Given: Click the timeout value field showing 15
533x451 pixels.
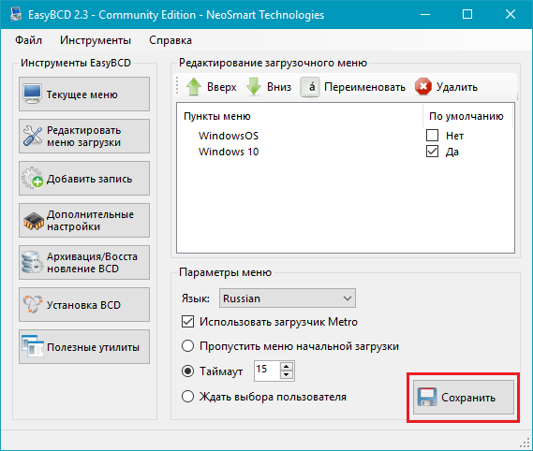Looking at the screenshot, I should coord(267,371).
